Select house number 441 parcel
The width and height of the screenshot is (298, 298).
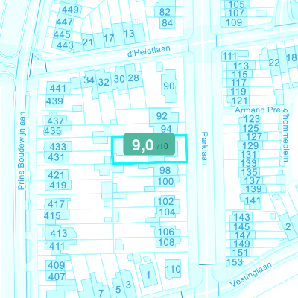tap(57, 89)
